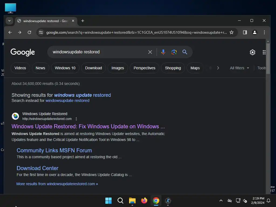The height and width of the screenshot is (207, 276).
Task: Switch to Shopping results
Action: point(173,68)
